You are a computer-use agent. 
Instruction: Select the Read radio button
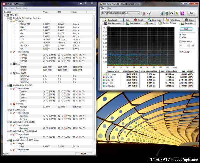click(x=180, y=35)
